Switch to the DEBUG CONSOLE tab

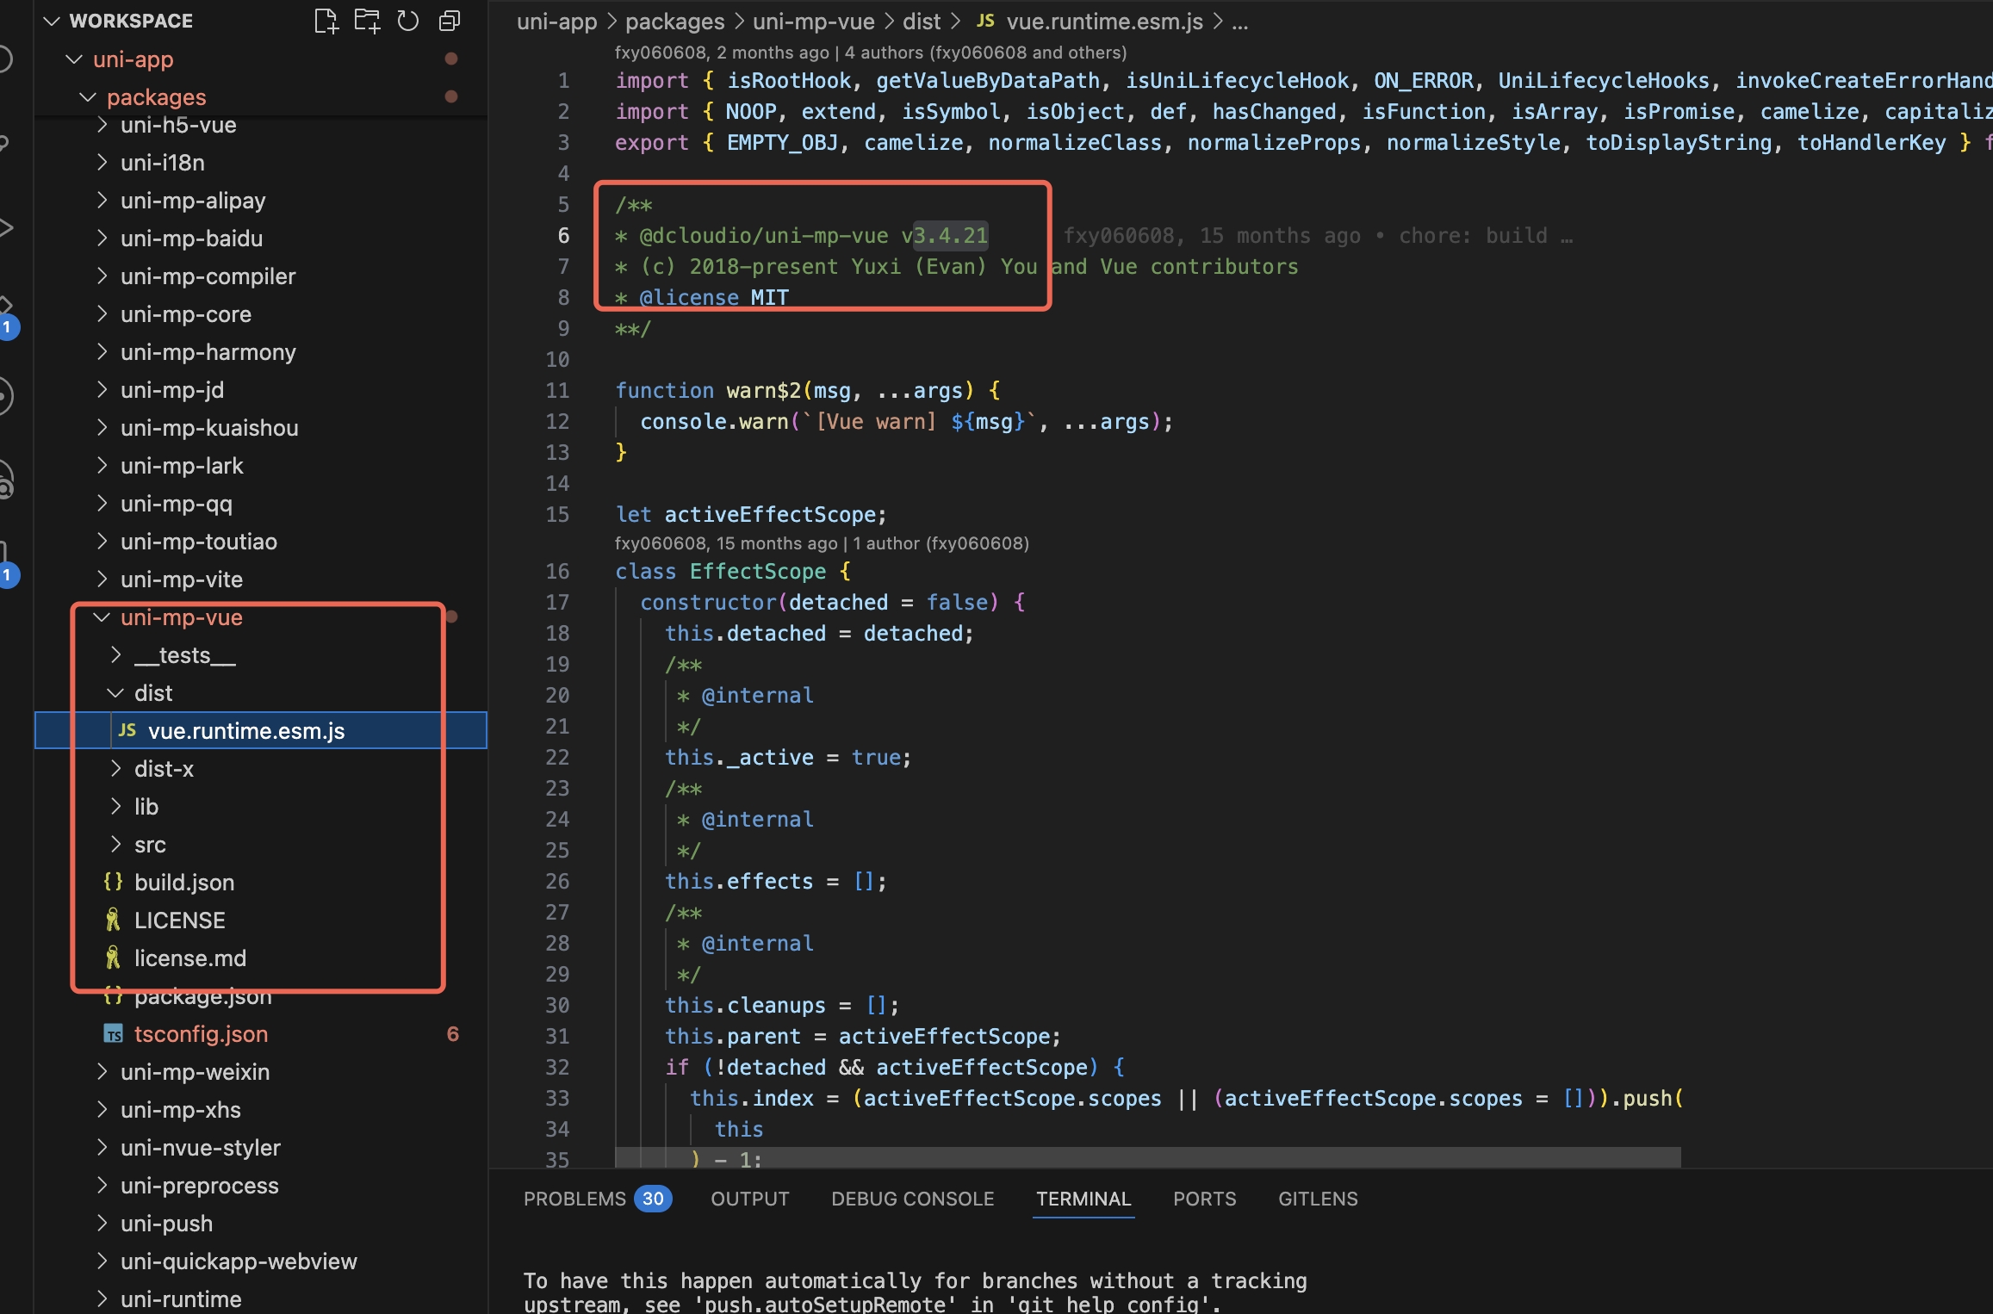point(912,1199)
